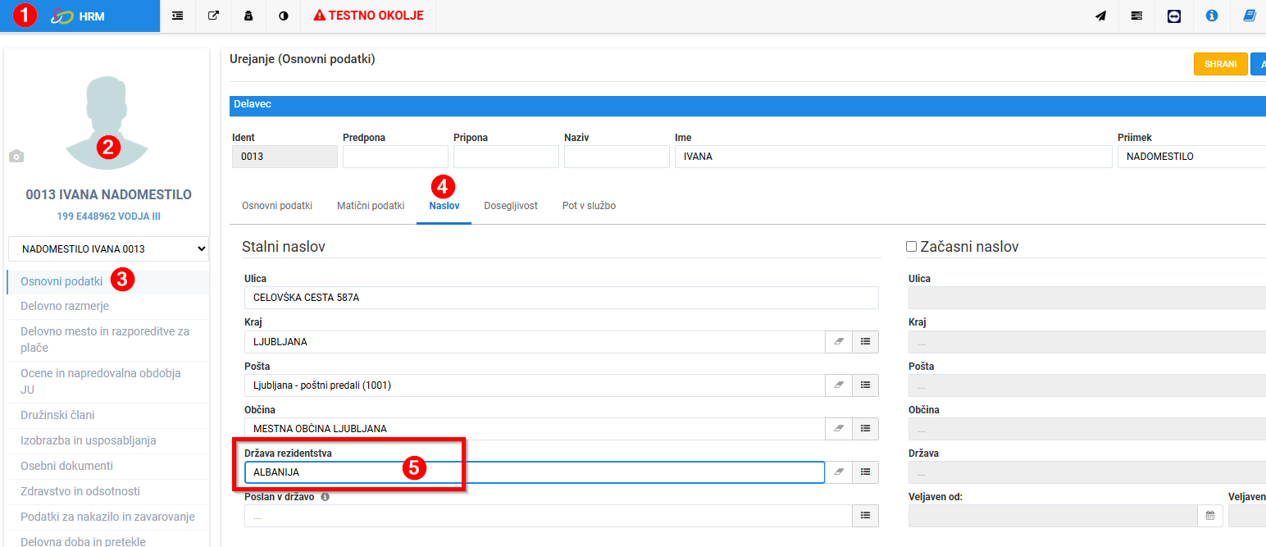Open the 199 E448962 VODJA III link
1266x547 pixels.
108,217
